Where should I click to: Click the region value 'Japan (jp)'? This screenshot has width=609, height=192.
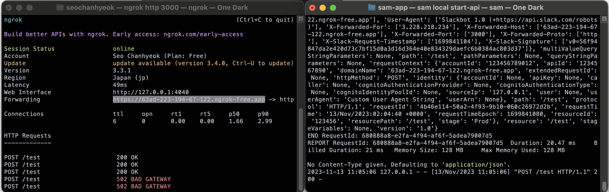tap(130, 78)
